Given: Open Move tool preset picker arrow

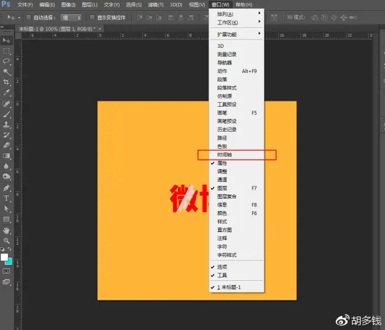Looking at the screenshot, I should coord(19,17).
